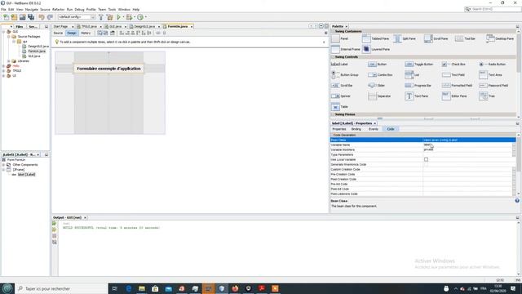Pick the Table palette component
The image size is (522, 294).
coord(339,107)
